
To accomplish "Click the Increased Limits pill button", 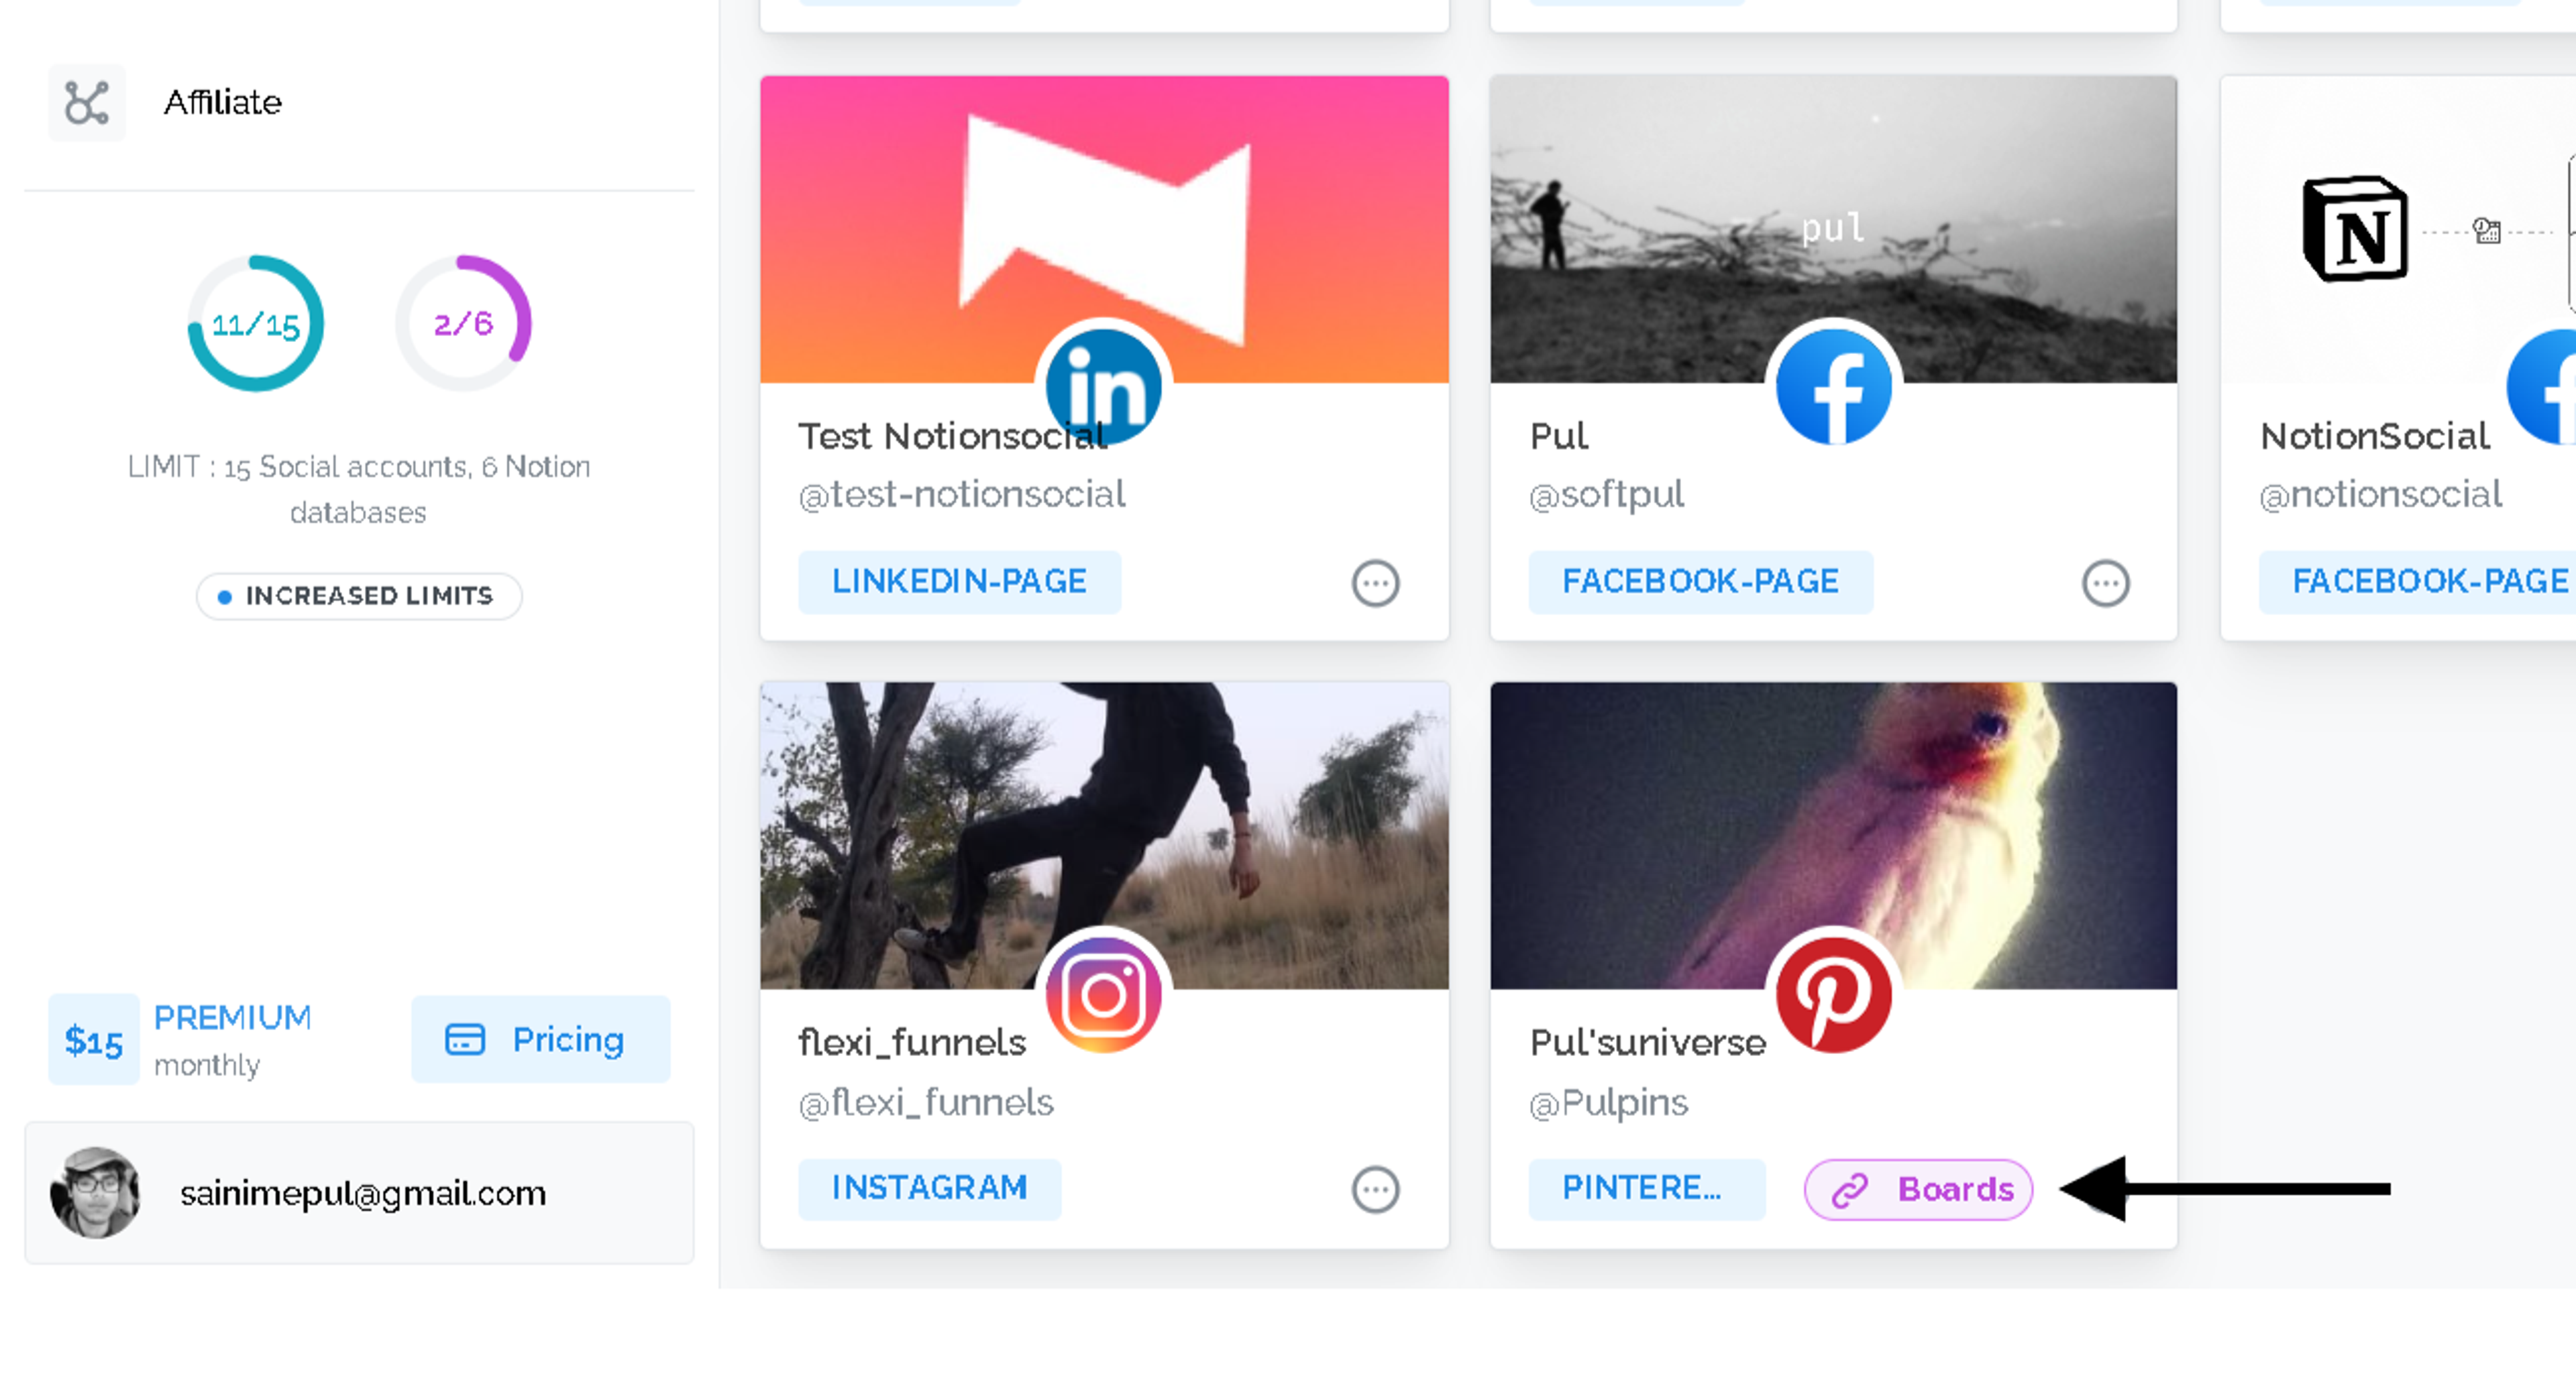I will coord(359,595).
